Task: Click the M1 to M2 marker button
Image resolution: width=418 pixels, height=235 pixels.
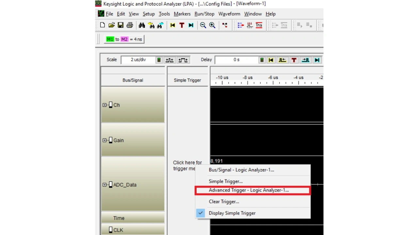Action: coord(124,39)
